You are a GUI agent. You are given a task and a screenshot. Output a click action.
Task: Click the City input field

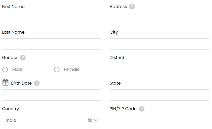pos(159,44)
